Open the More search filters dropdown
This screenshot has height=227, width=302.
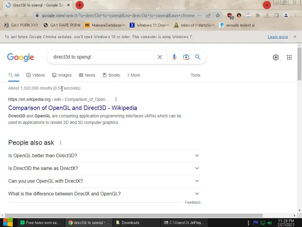coord(134,75)
